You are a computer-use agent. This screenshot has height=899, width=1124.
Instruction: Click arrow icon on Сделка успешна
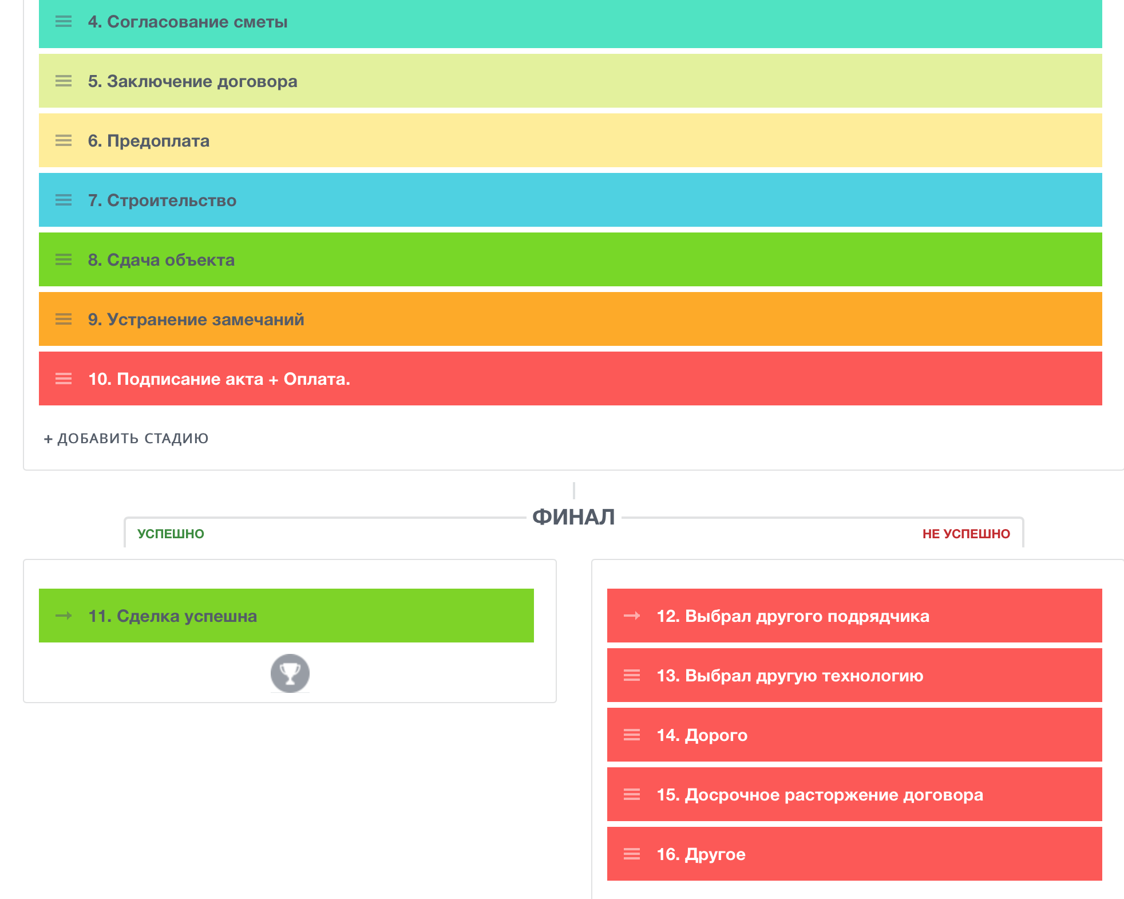coord(64,616)
